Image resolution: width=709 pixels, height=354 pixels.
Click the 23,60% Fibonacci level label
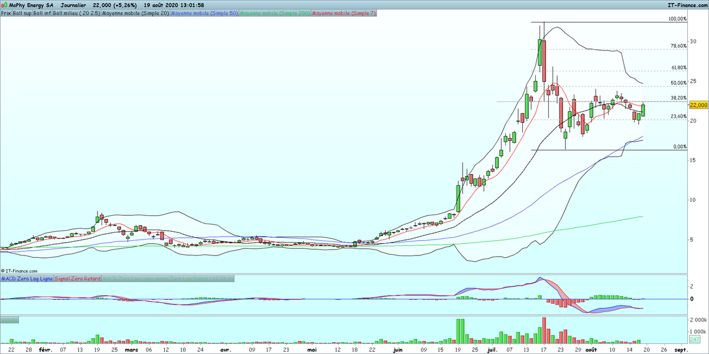[x=678, y=117]
